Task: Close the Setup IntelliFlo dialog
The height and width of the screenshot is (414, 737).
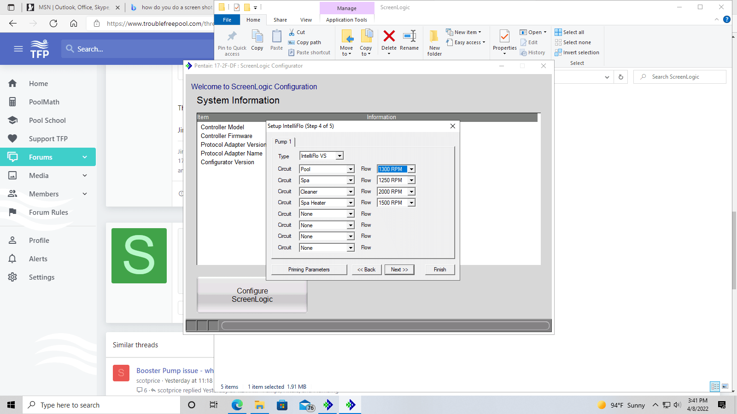Action: [453, 126]
